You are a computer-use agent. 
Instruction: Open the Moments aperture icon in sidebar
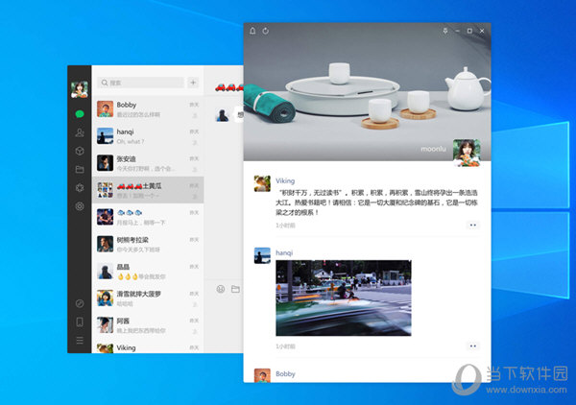(x=79, y=187)
